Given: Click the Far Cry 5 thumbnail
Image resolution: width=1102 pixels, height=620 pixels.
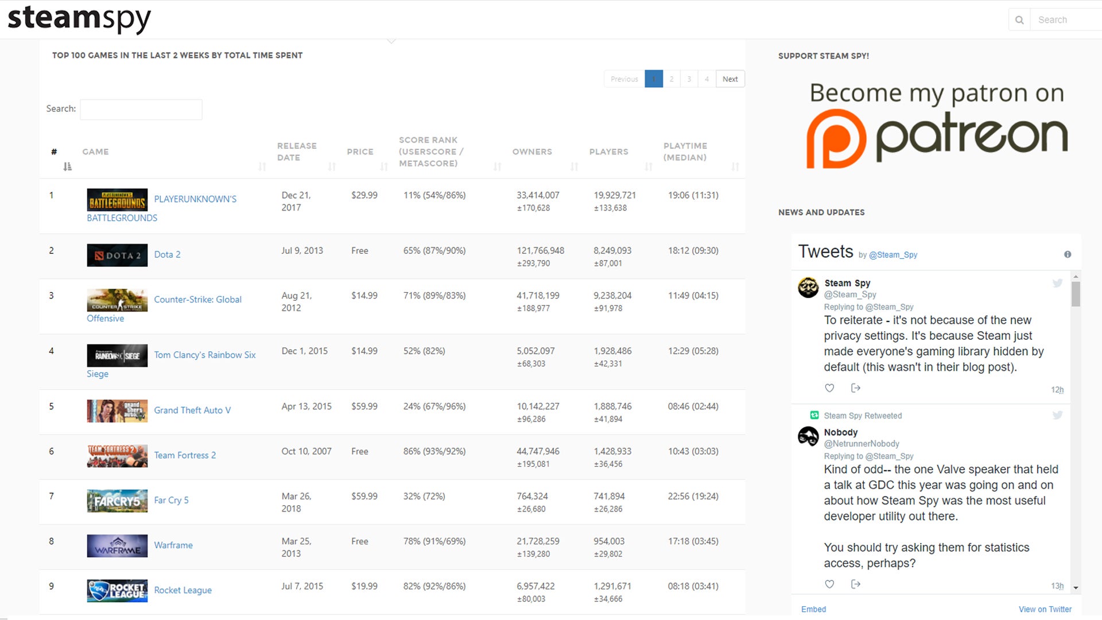Looking at the screenshot, I should [x=117, y=501].
